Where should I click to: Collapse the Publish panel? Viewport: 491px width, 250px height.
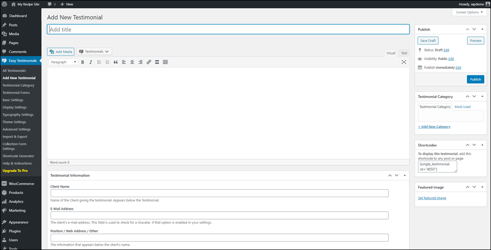482,29
